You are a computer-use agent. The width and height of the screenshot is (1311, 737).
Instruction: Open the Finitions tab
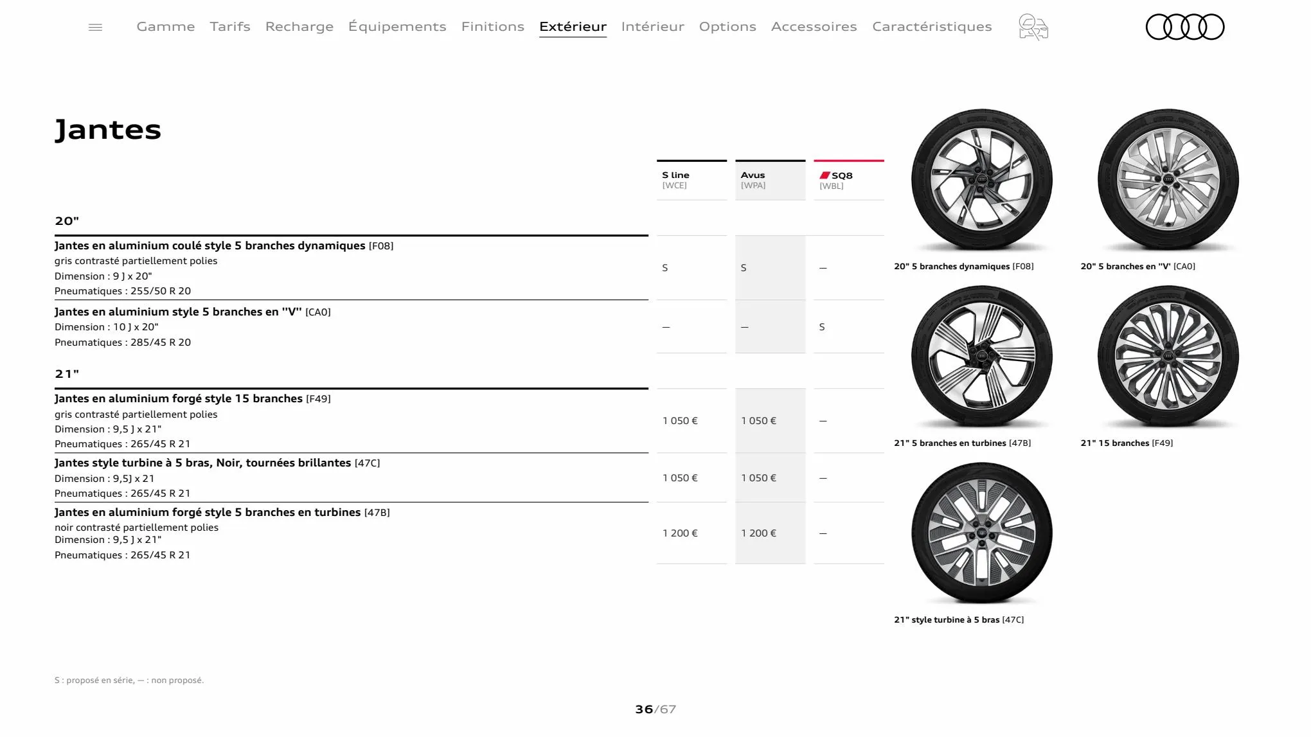coord(493,26)
